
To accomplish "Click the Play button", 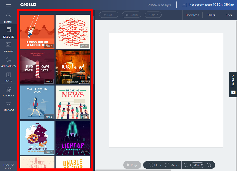I will [132, 165].
